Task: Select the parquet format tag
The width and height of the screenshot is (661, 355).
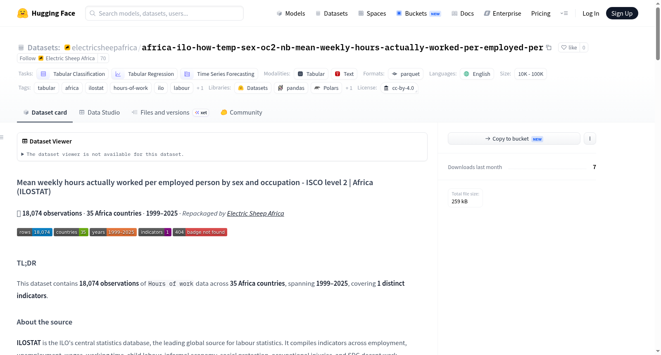Action: click(406, 74)
